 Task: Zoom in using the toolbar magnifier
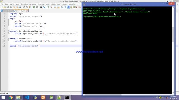[48, 7]
